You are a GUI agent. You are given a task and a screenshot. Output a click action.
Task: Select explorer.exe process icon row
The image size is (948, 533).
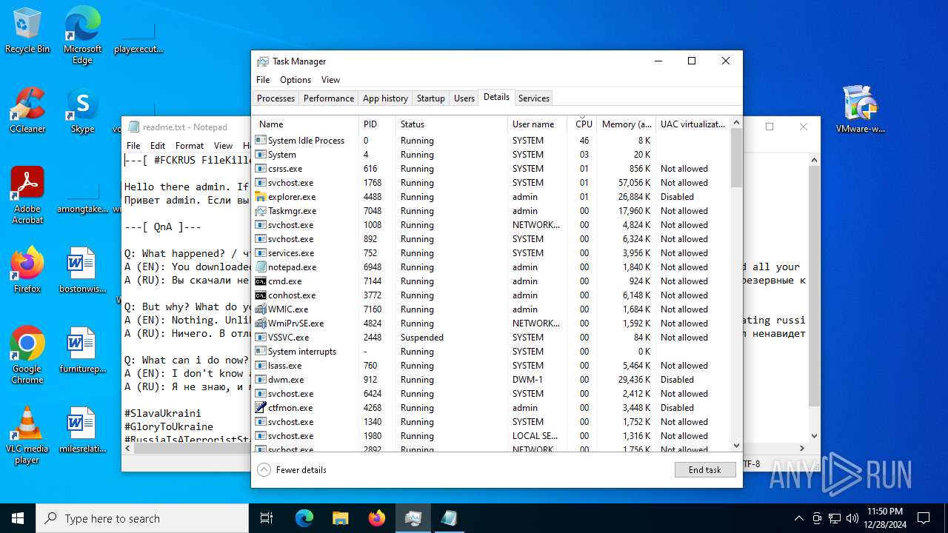[x=493, y=197]
